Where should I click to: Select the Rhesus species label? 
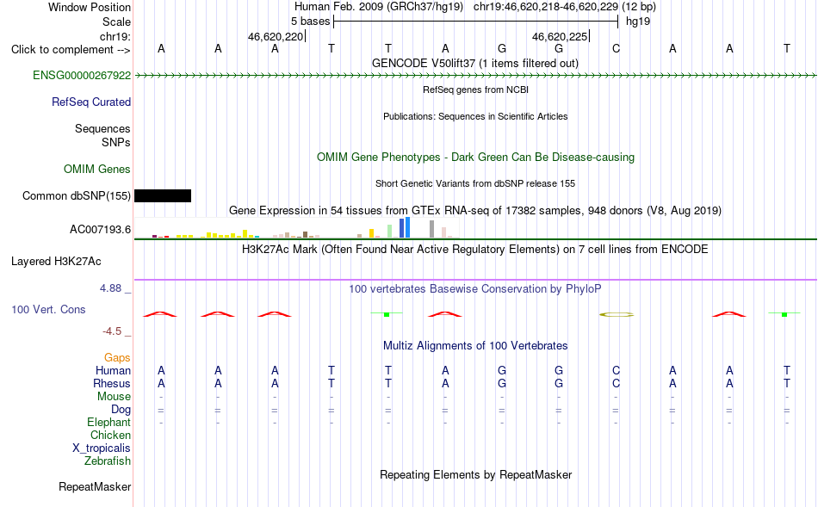click(x=112, y=383)
